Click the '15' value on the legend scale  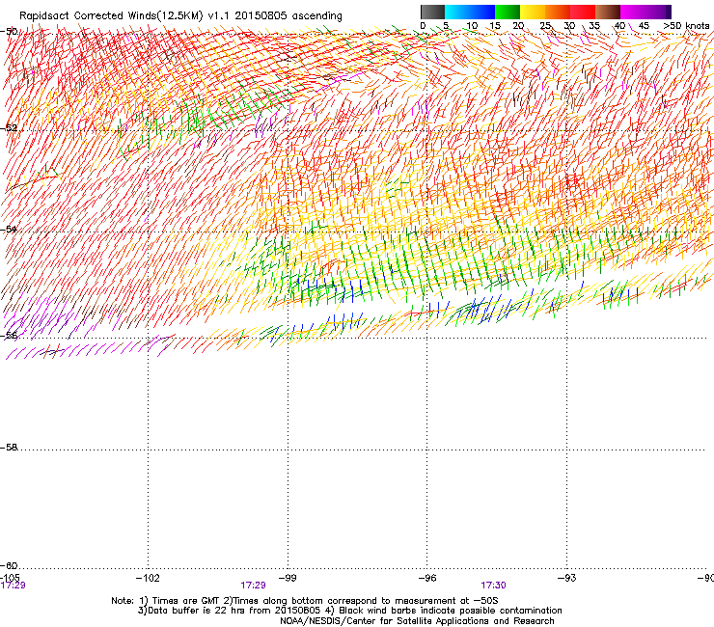pyautogui.click(x=495, y=26)
